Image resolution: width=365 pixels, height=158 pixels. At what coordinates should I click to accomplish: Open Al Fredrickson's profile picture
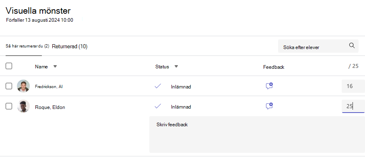coord(23,86)
